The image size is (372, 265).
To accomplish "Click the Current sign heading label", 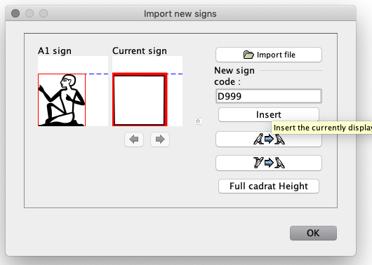I will 140,51.
